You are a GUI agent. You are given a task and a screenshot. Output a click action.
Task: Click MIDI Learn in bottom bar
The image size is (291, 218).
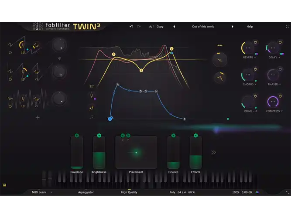coord(39,192)
